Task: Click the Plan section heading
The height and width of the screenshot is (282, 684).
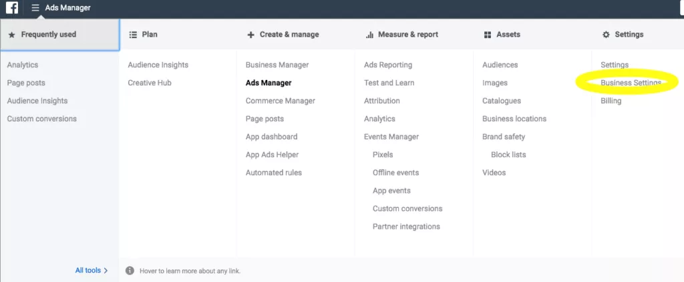Action: (x=150, y=35)
